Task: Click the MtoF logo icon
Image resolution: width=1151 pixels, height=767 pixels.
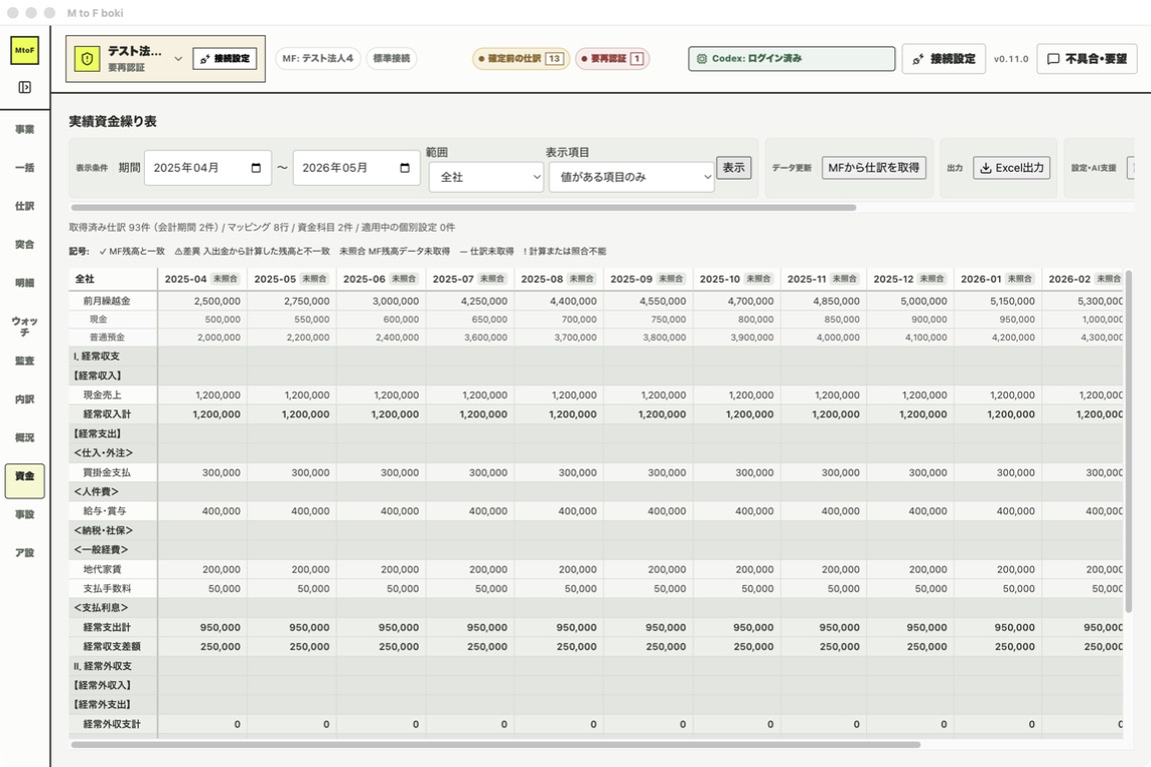Action: (x=24, y=51)
